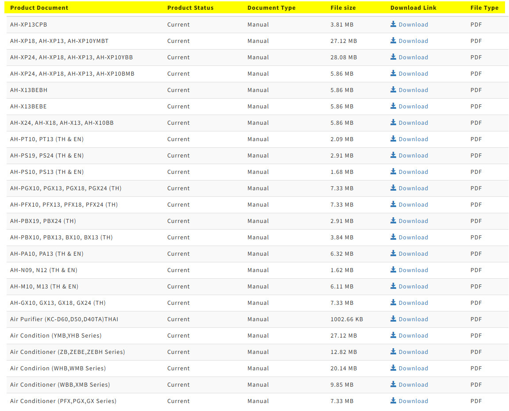Click download icon for AH-N09, N12 manual
509x411 pixels.
pyautogui.click(x=393, y=270)
